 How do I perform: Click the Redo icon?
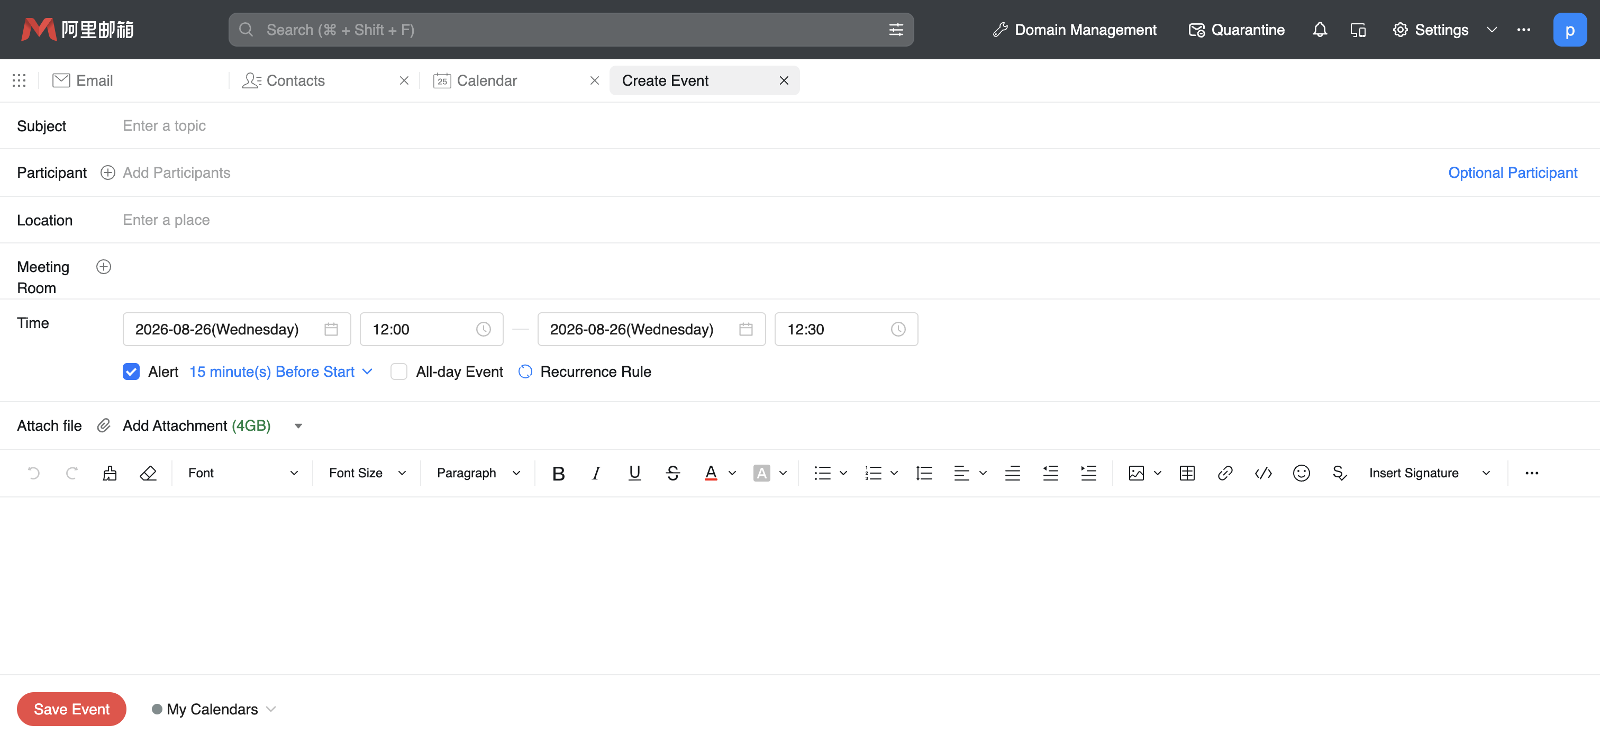coord(71,474)
